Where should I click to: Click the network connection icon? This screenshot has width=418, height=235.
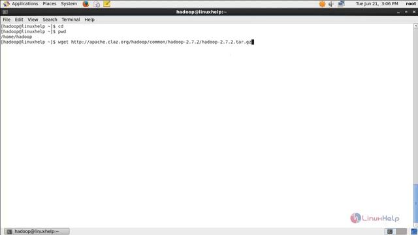[341, 4]
